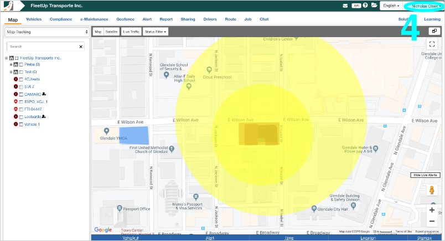Open the mail envelope icon in header
Image resolution: width=445 pixels, height=241 pixels.
tap(345, 6)
